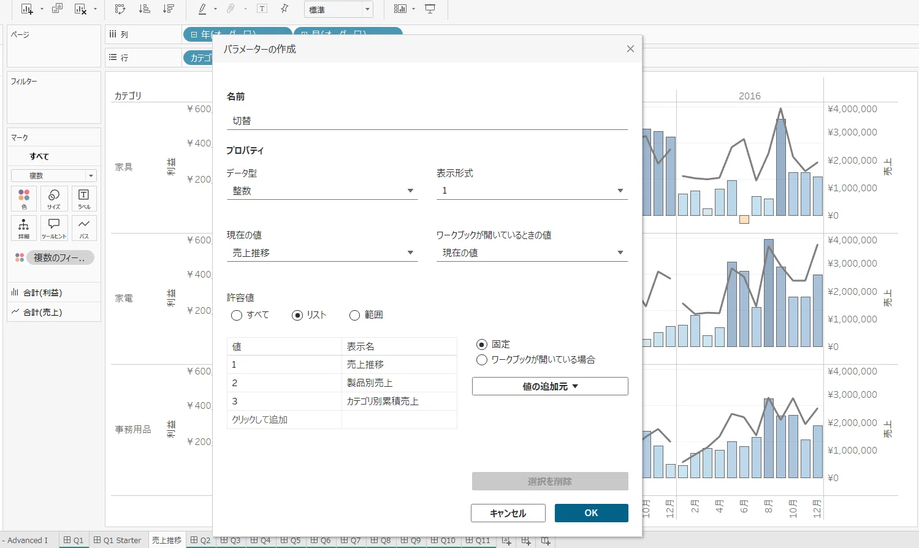Click the 家電 category row label

point(124,299)
